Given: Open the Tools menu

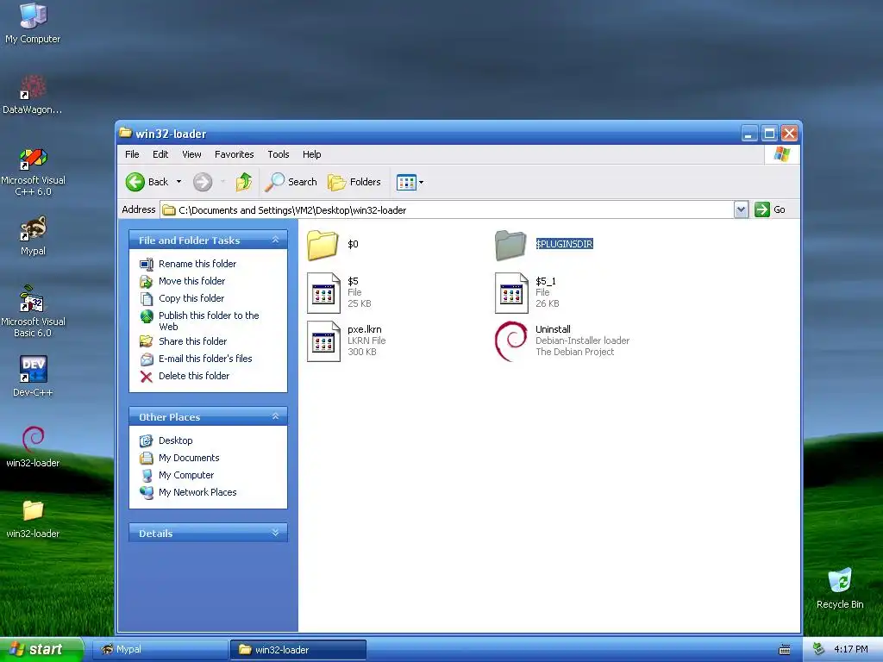Looking at the screenshot, I should pos(279,154).
